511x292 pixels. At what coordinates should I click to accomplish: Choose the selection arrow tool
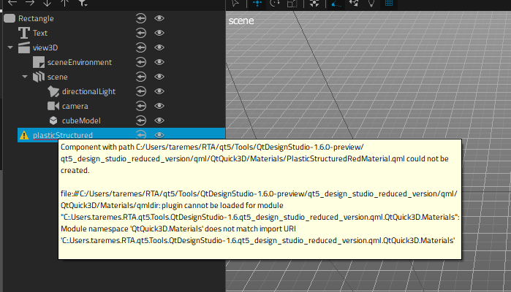[x=236, y=3]
